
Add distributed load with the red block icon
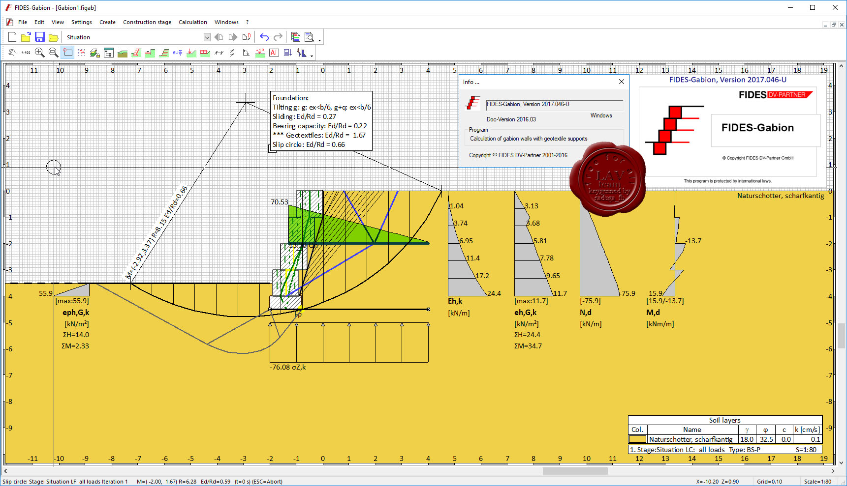tap(205, 53)
